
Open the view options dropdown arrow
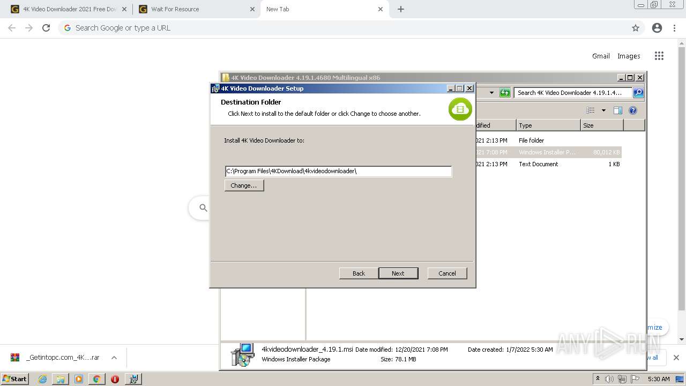tap(603, 110)
